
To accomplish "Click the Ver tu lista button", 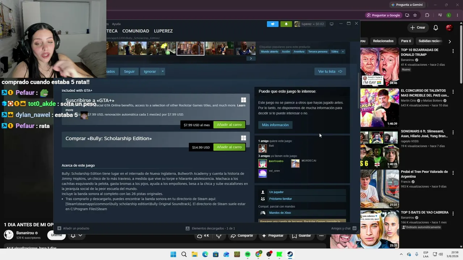I will [x=330, y=71].
